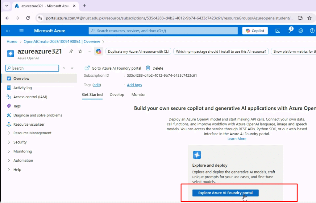Open the Learn More link

tap(237, 139)
